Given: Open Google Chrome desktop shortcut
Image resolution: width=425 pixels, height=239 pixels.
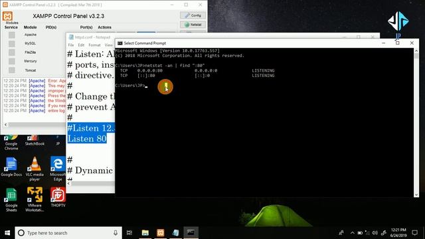Looking at the screenshot, I should (x=11, y=143).
